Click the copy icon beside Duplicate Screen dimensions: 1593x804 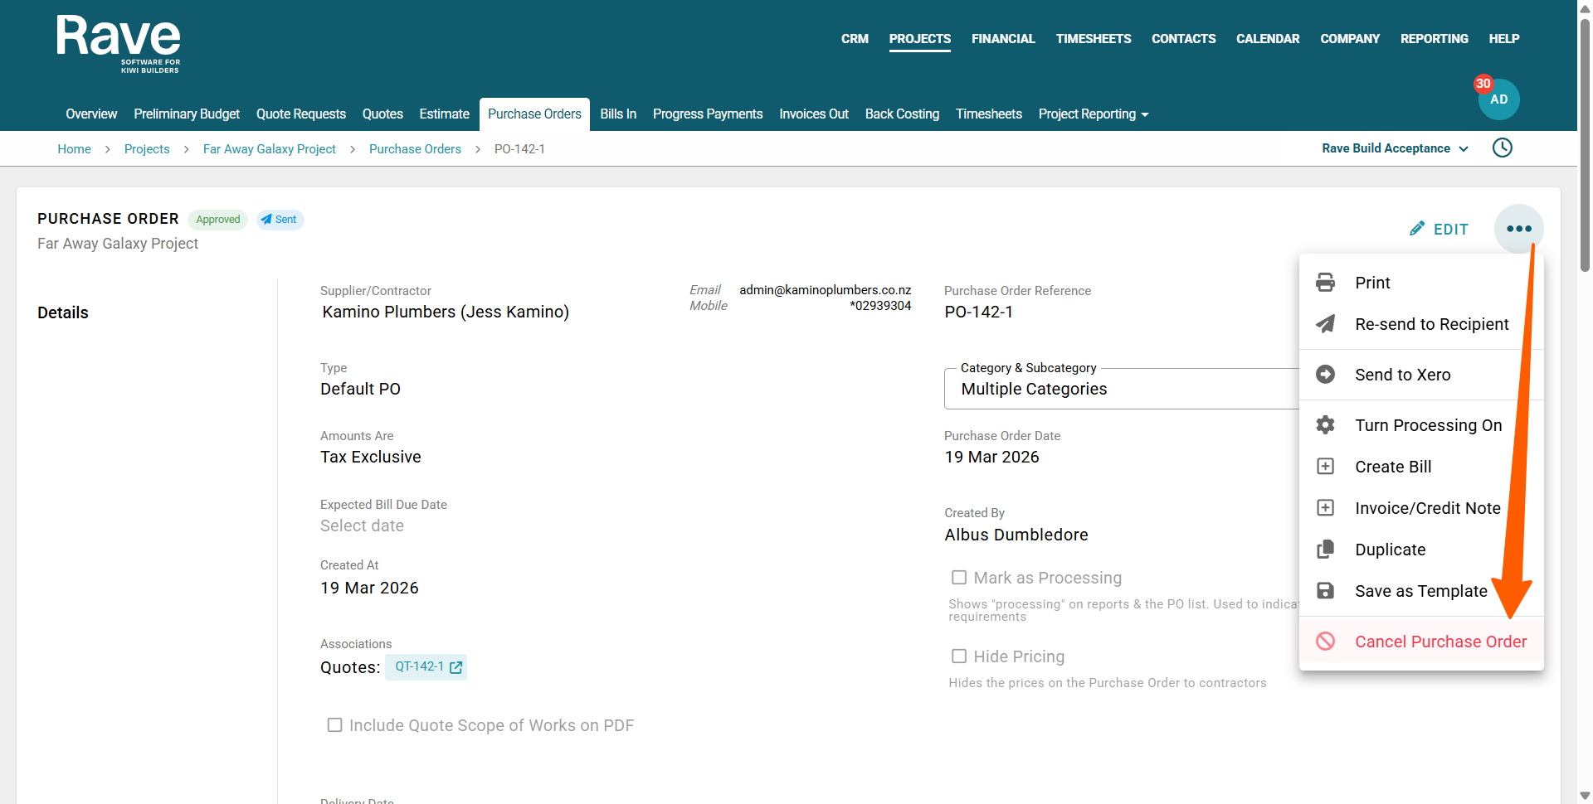[x=1326, y=550]
